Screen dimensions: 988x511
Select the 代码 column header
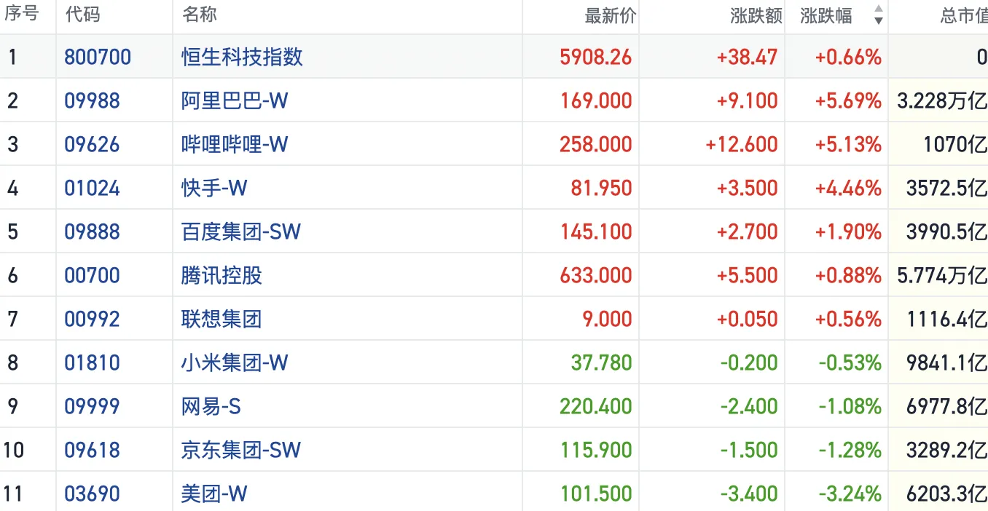point(82,15)
